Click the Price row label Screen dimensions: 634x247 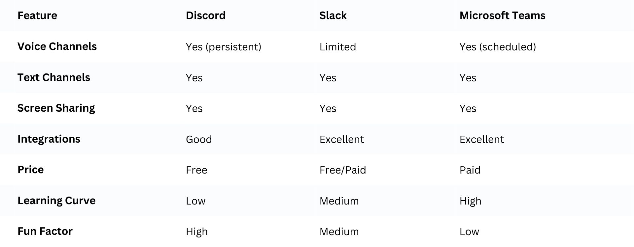31,170
